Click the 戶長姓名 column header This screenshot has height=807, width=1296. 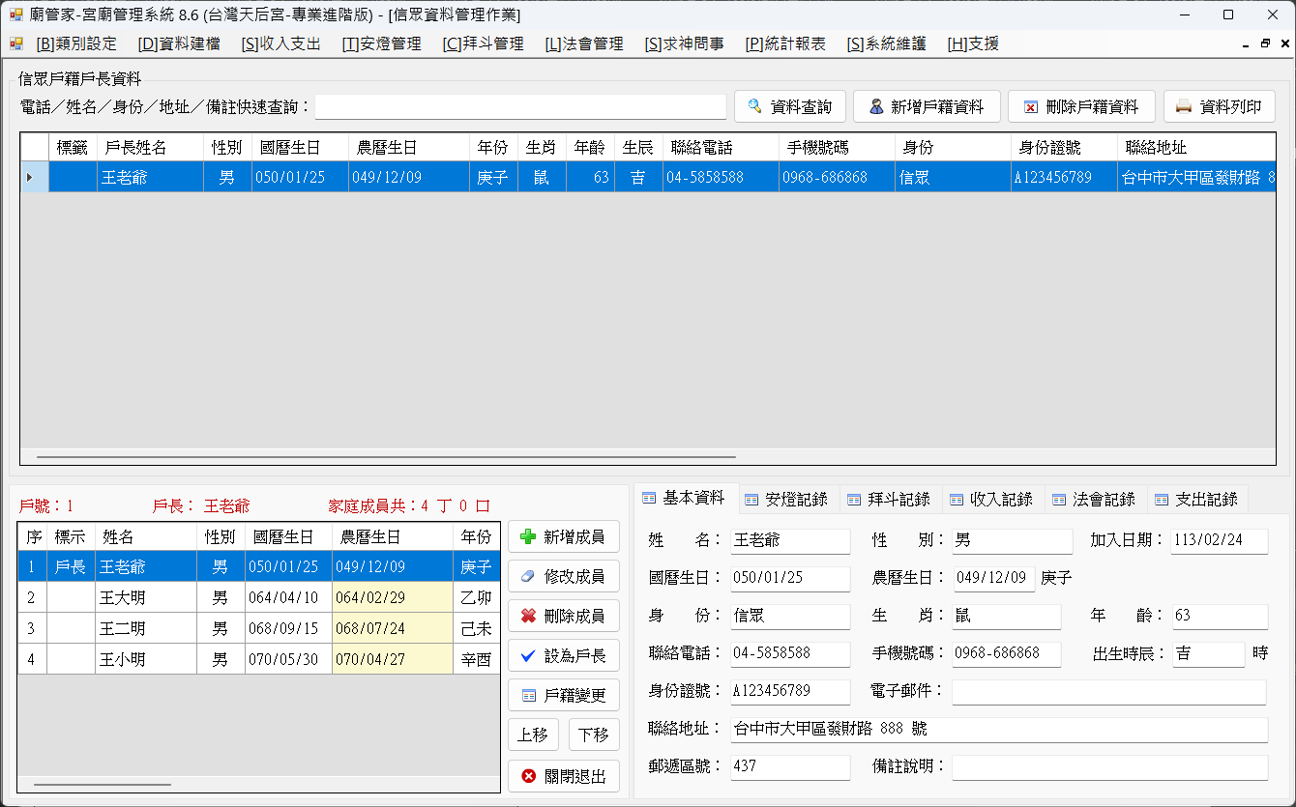pyautogui.click(x=150, y=148)
